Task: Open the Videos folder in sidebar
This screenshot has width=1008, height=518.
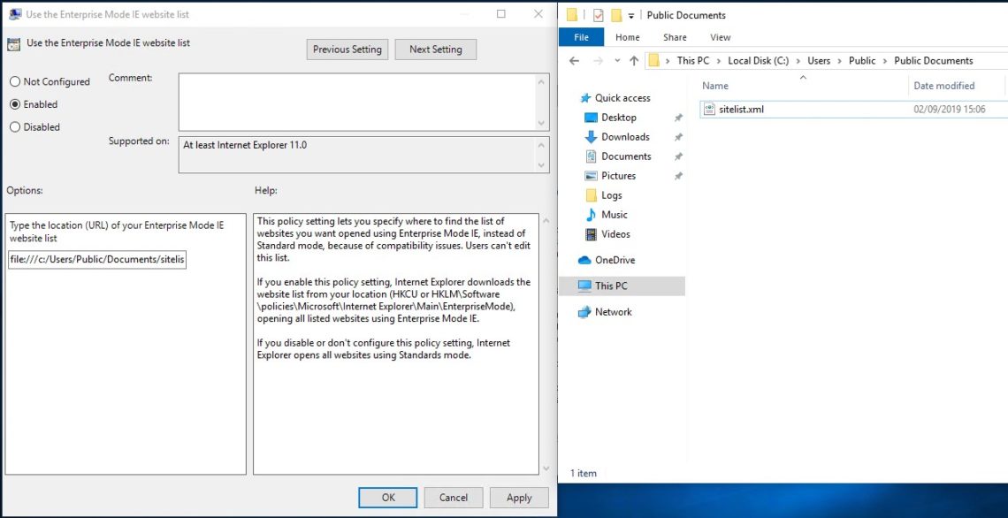Action: pyautogui.click(x=615, y=233)
